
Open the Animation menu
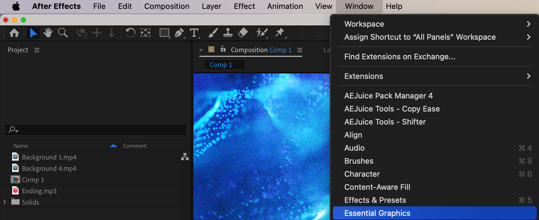(x=285, y=6)
